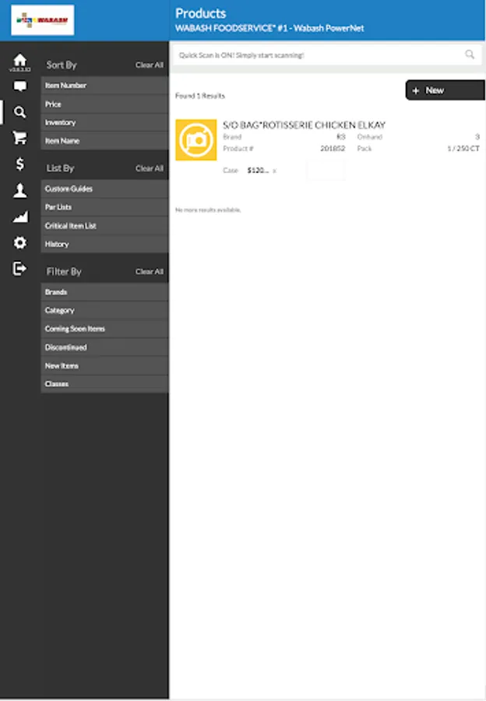Select the search magnifier icon in sidebar

point(19,111)
